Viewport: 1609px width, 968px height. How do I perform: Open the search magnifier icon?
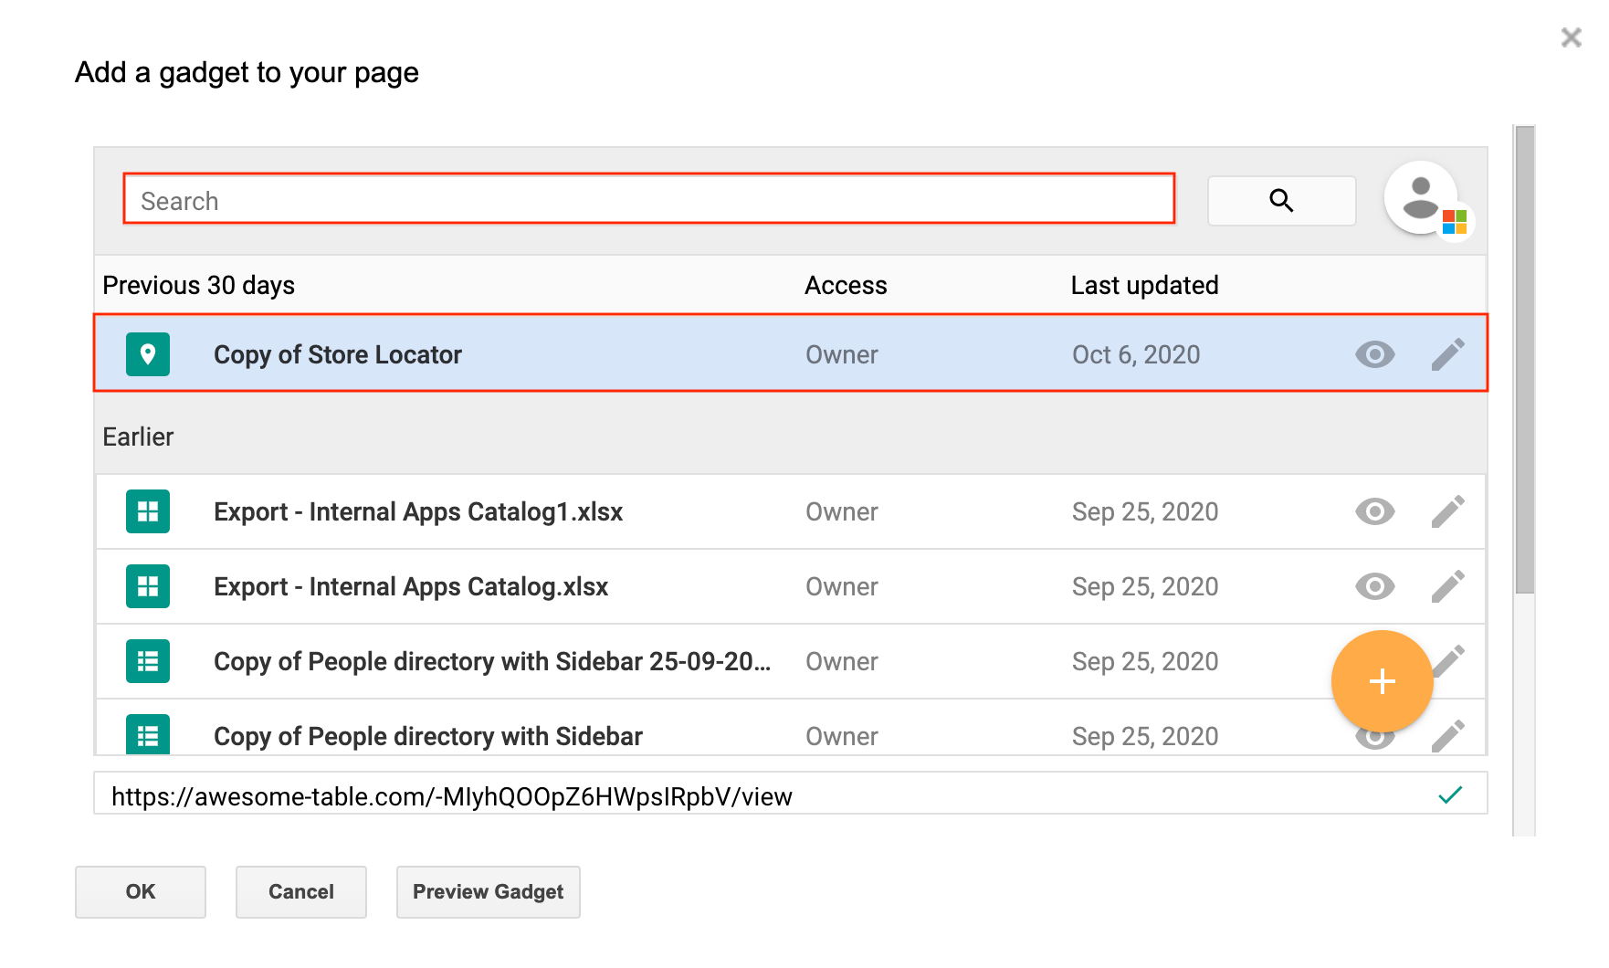pos(1281,199)
